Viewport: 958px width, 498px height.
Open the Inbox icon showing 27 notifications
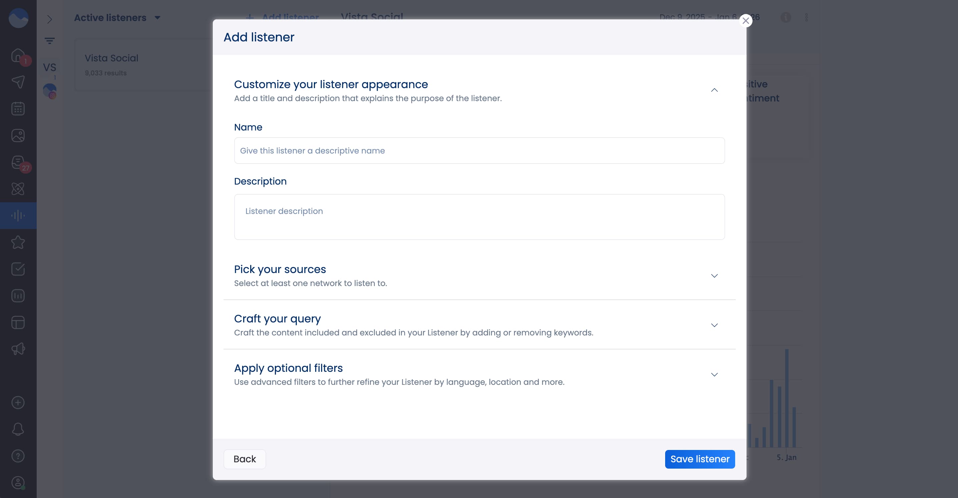coord(17,162)
